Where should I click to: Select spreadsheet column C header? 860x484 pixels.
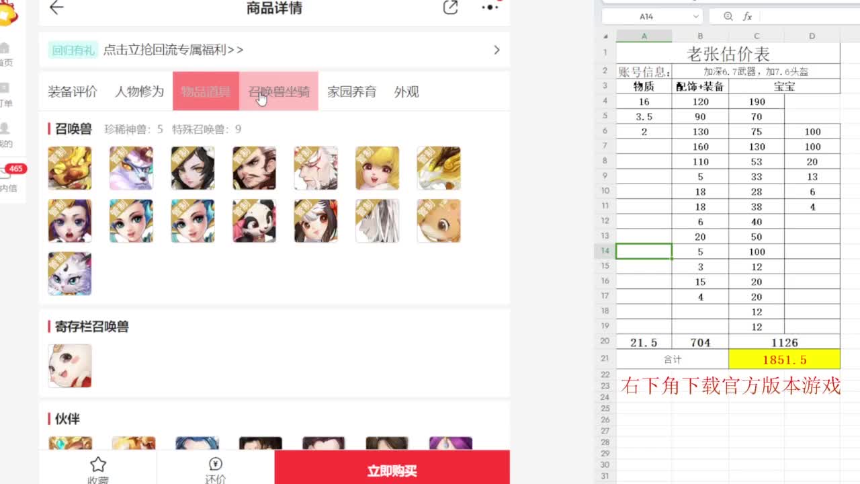757,36
